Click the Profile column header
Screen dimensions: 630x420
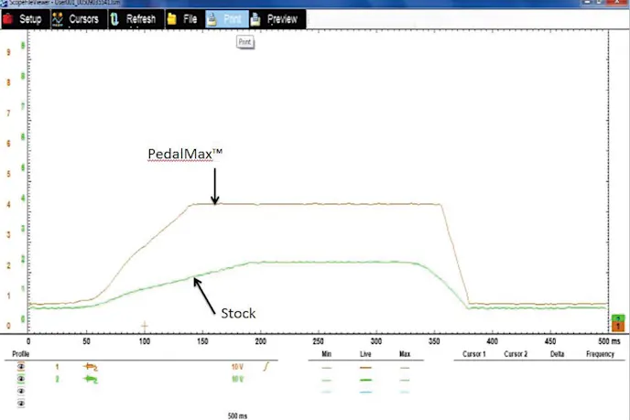(20, 352)
